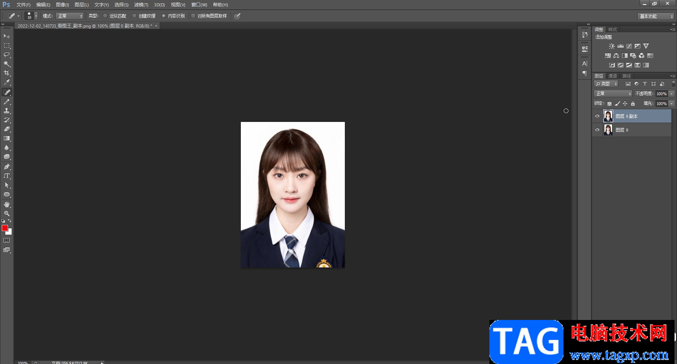Open the 基本功能 workspace dropdown
Screen dimensions: 677x364
pos(656,16)
